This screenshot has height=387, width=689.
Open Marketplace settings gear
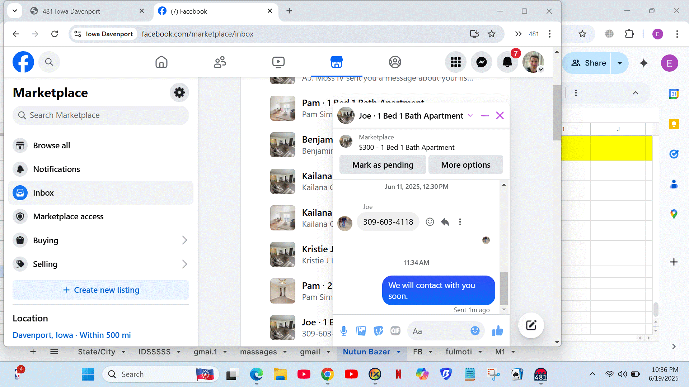[179, 92]
